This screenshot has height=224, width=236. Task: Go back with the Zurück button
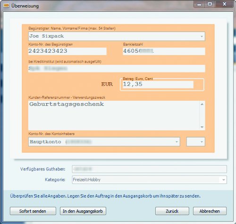click(x=172, y=211)
